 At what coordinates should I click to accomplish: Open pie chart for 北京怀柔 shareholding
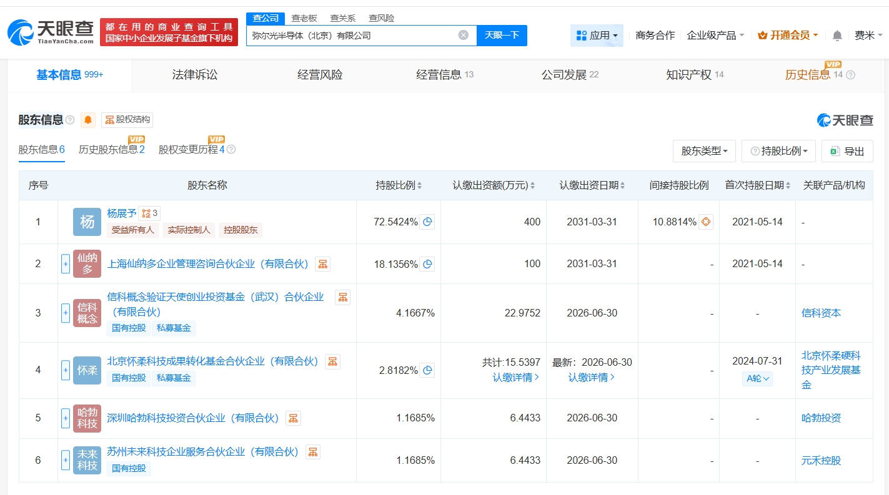click(427, 370)
